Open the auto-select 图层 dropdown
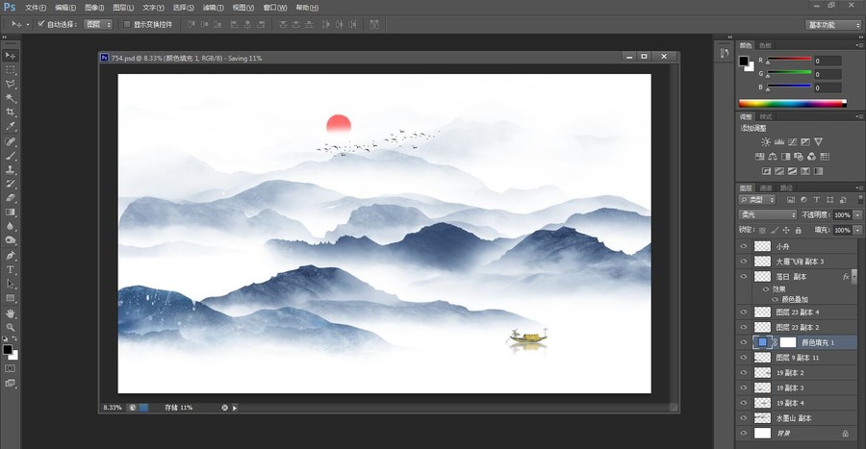Image resolution: width=866 pixels, height=449 pixels. coord(98,24)
